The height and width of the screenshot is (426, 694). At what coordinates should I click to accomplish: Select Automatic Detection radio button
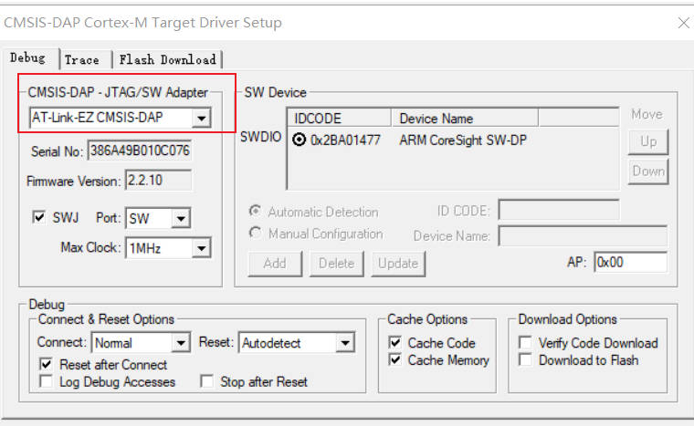pos(255,212)
